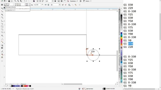The height and width of the screenshot is (90, 161).
Task: Click the add page button
Action: pos(18,84)
